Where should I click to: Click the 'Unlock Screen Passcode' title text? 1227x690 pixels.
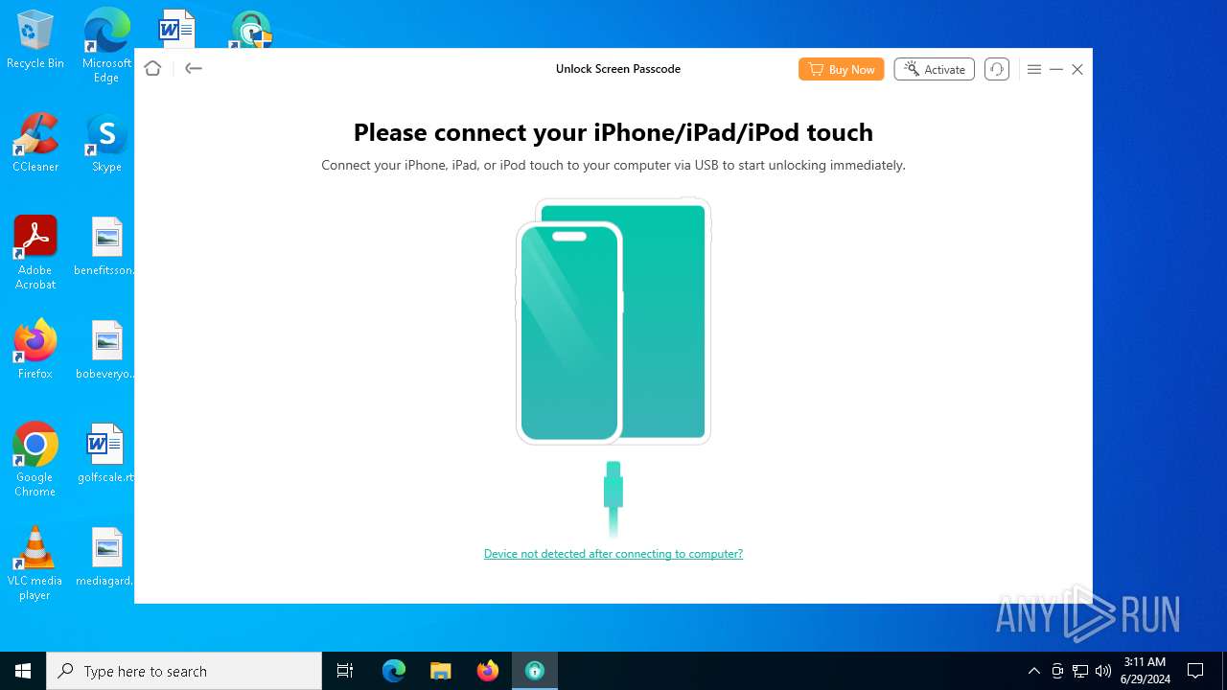click(618, 69)
